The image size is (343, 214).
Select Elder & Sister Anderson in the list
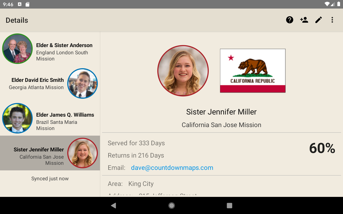(50, 49)
